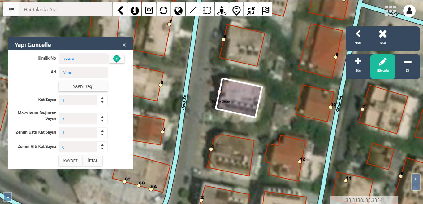Click the YAPIYI TAŞI button
This screenshot has height=204, width=423.
click(83, 86)
